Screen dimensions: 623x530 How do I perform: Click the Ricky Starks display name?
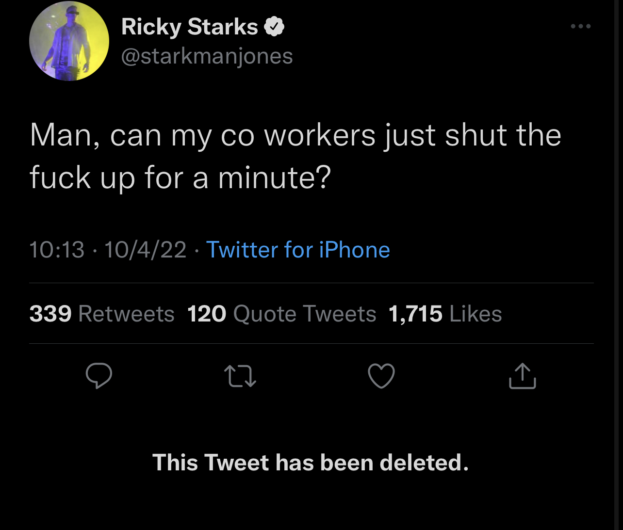pyautogui.click(x=190, y=27)
